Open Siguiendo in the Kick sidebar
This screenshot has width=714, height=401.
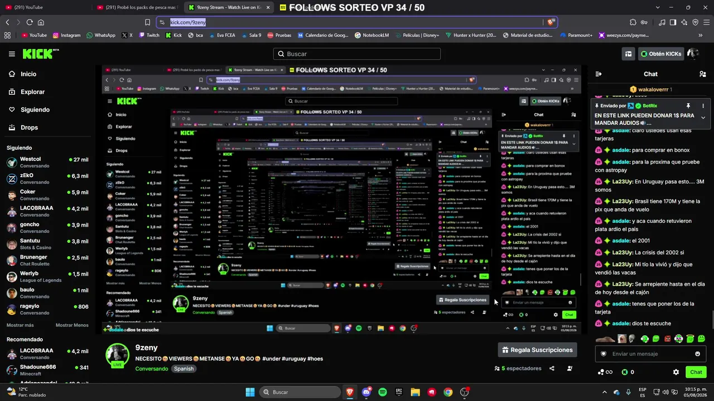28,110
